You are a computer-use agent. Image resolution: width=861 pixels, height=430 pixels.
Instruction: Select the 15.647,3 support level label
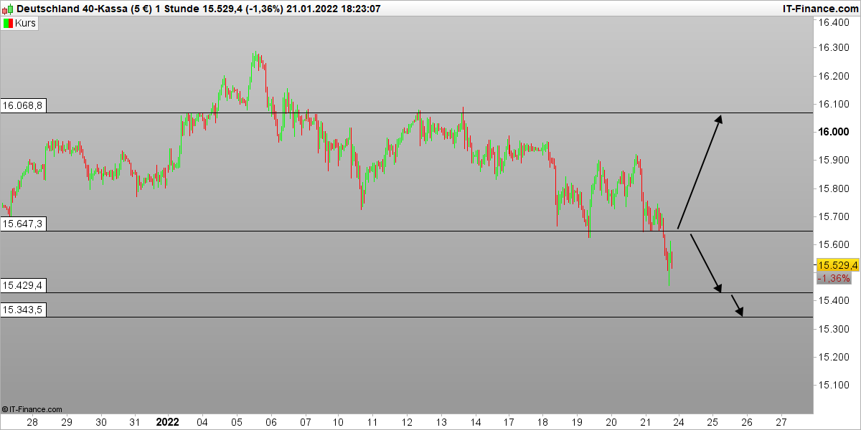coord(23,223)
